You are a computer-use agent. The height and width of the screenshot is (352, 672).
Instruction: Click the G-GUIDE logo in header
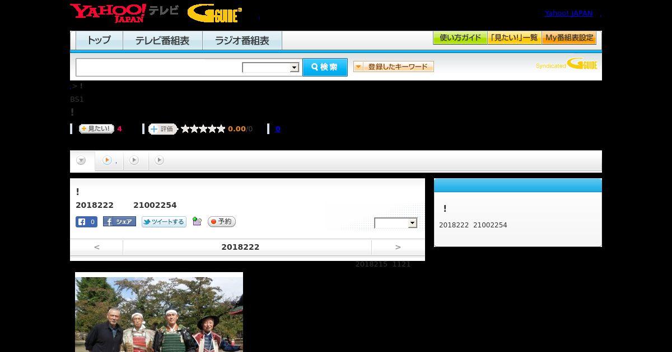tap(214, 13)
